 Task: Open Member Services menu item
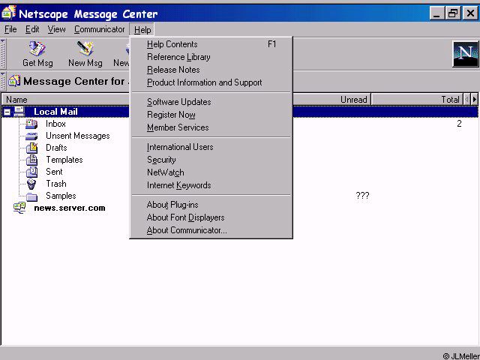(211, 127)
